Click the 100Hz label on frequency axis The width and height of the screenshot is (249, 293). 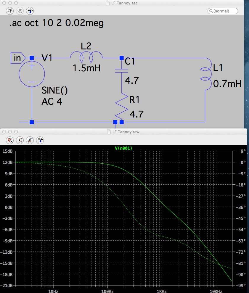[107, 291]
